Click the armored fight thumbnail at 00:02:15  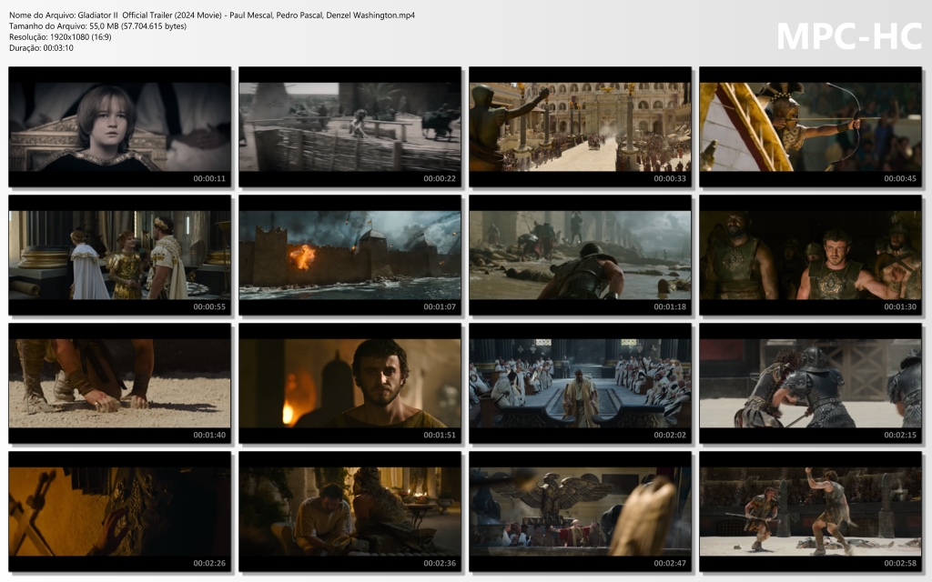[x=811, y=383]
